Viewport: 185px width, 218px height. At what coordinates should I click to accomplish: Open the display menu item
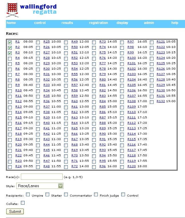coord(122,23)
